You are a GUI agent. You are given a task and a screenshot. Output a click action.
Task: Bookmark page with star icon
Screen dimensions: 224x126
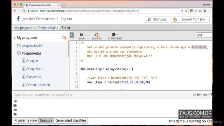tap(186, 11)
